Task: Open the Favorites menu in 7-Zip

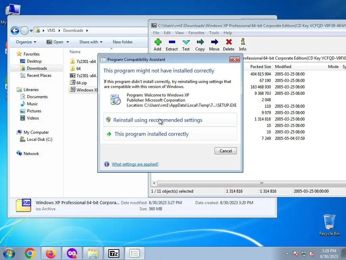Action: (196, 33)
